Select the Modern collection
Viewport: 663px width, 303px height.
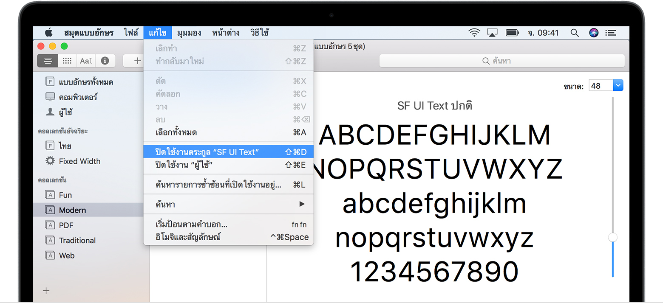(88, 210)
